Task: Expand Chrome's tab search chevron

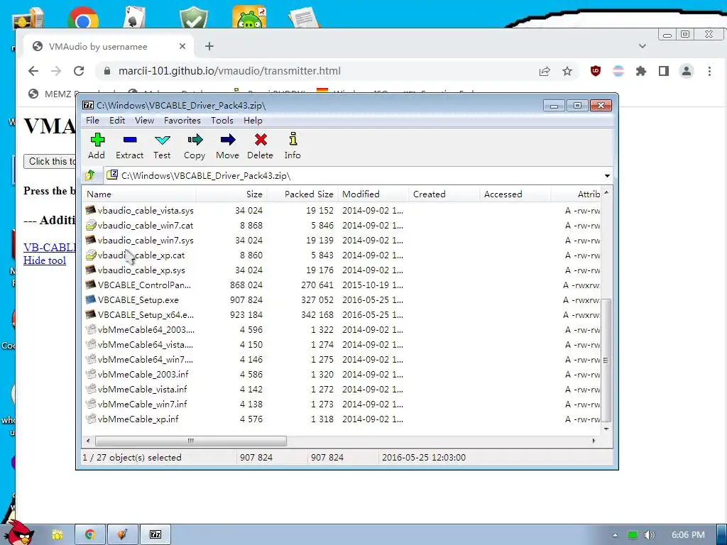Action: coord(642,46)
